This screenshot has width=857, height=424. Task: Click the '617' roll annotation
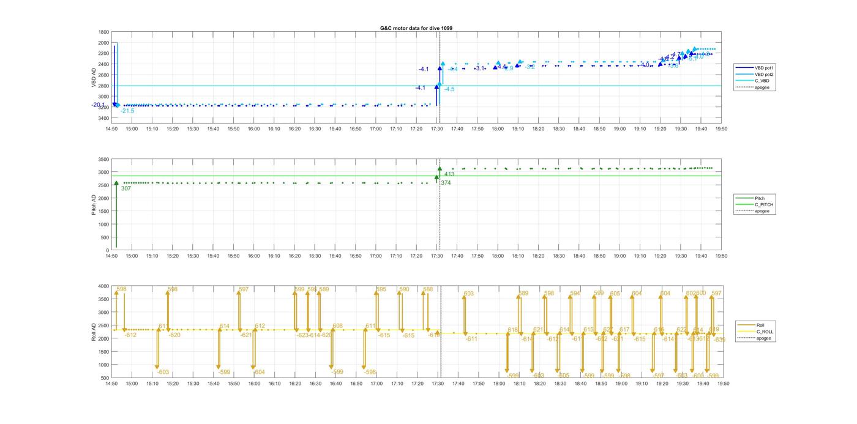[624, 330]
